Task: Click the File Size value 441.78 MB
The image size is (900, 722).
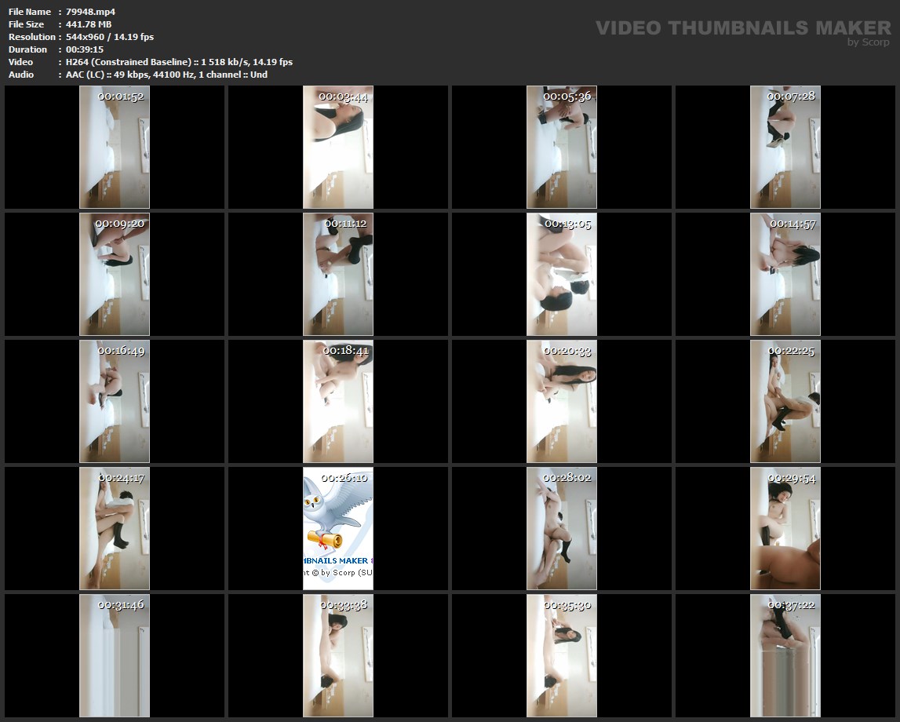Action: tap(89, 24)
